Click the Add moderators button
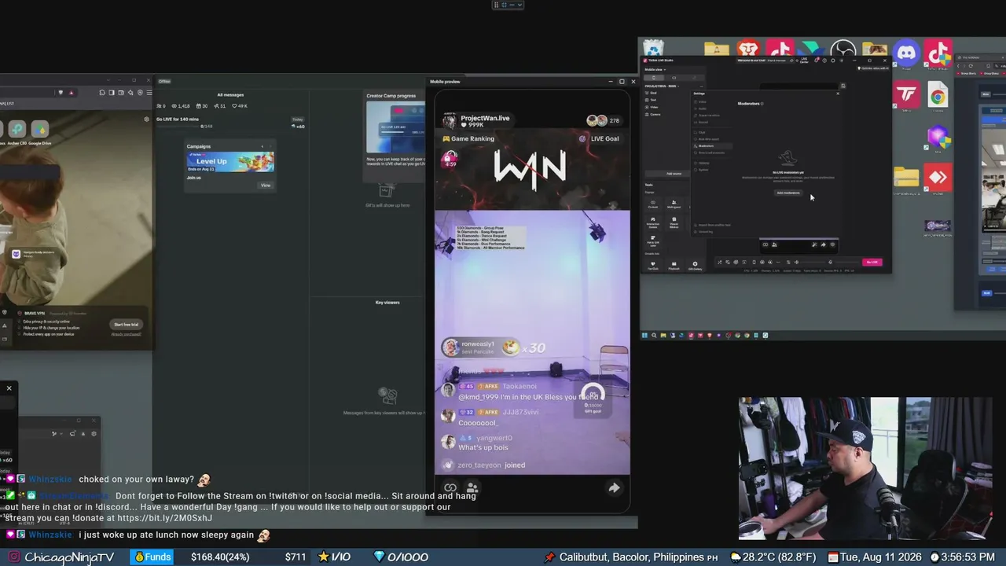The height and width of the screenshot is (566, 1006). tap(788, 193)
